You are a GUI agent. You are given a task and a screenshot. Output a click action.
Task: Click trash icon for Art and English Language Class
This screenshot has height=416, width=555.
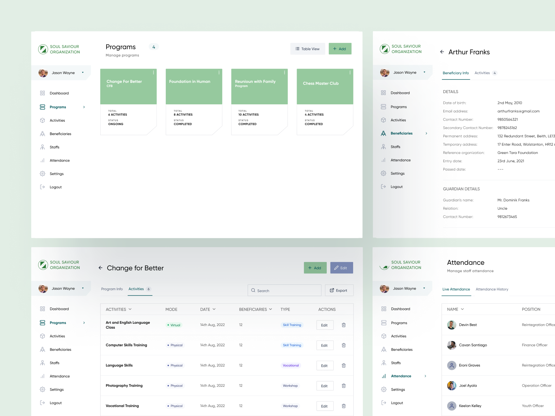pyautogui.click(x=343, y=325)
